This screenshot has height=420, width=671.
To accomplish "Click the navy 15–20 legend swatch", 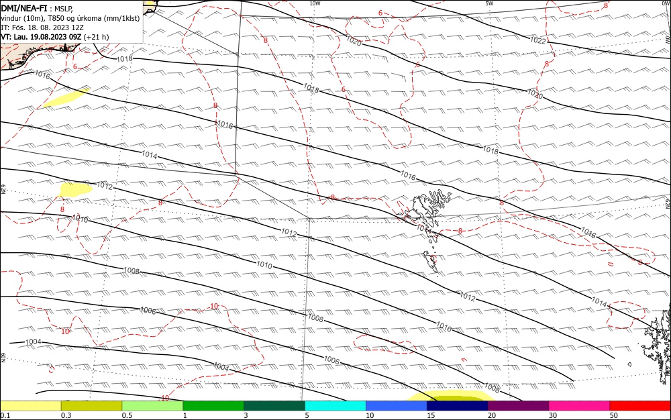I will [458, 405].
